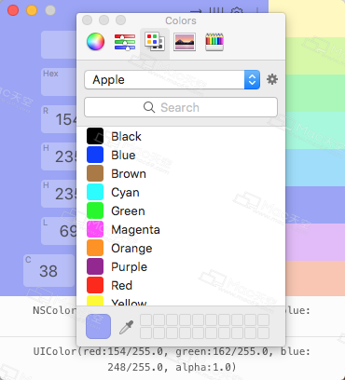The image size is (345, 380).
Task: Click the first empty saved-color well
Action: [146, 319]
